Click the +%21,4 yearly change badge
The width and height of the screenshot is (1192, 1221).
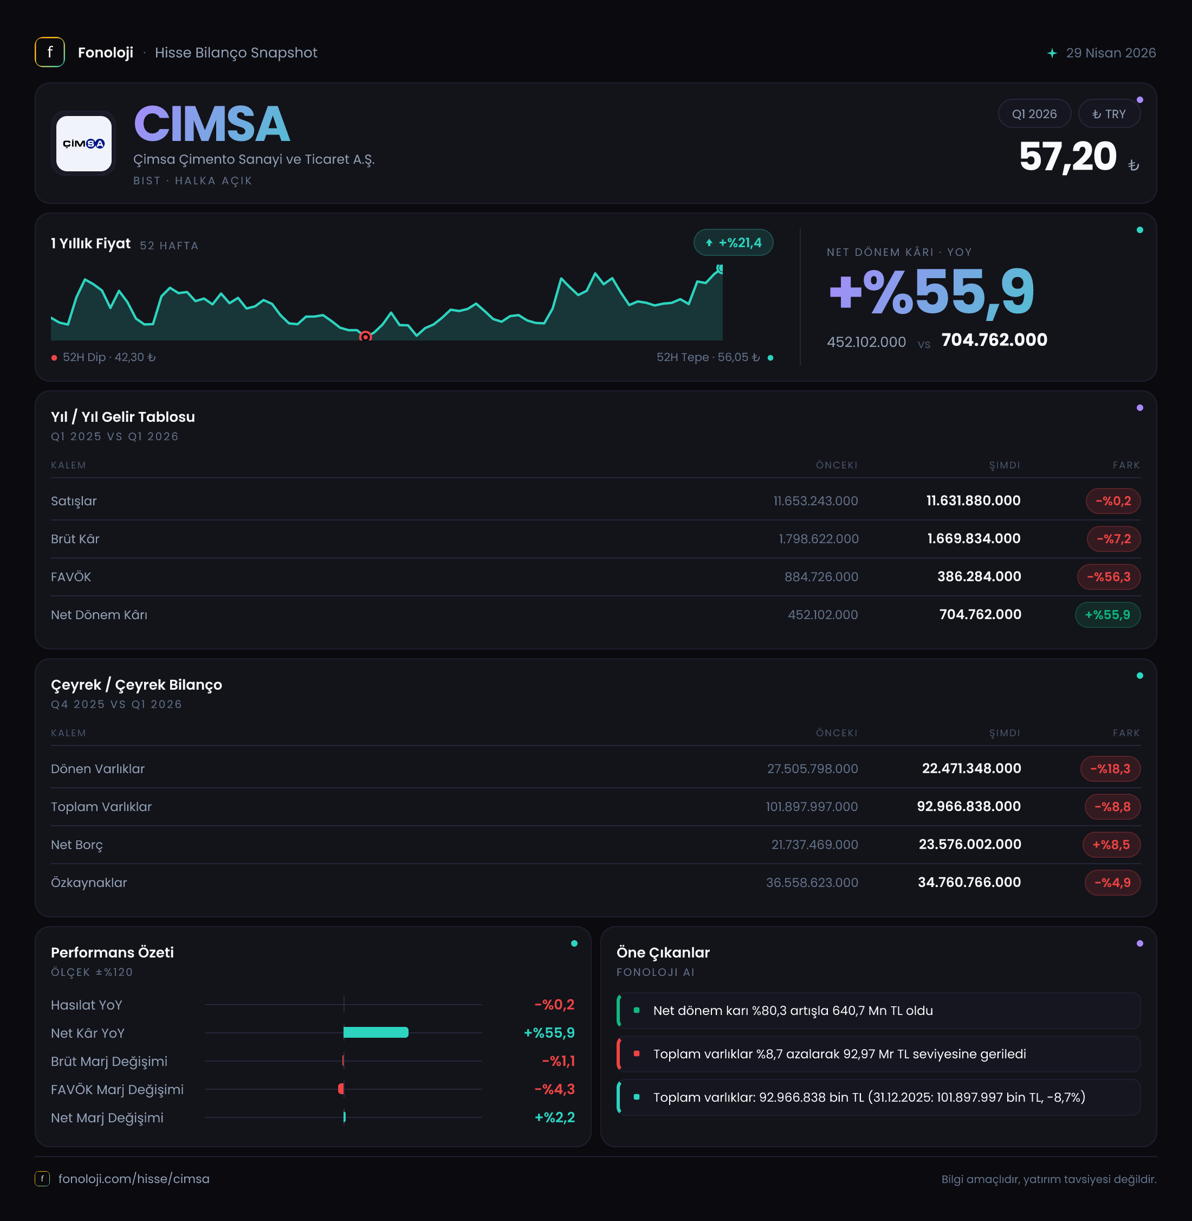[x=733, y=243]
